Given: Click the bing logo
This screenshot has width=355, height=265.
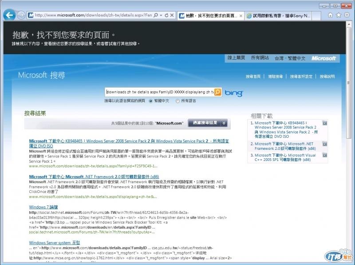Looking at the screenshot, I should tap(234, 93).
